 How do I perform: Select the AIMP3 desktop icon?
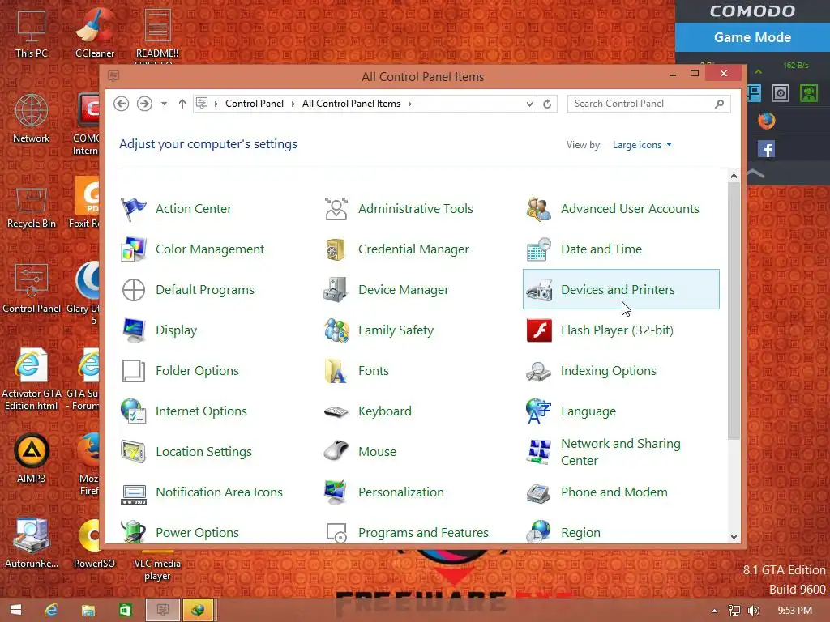pos(32,458)
